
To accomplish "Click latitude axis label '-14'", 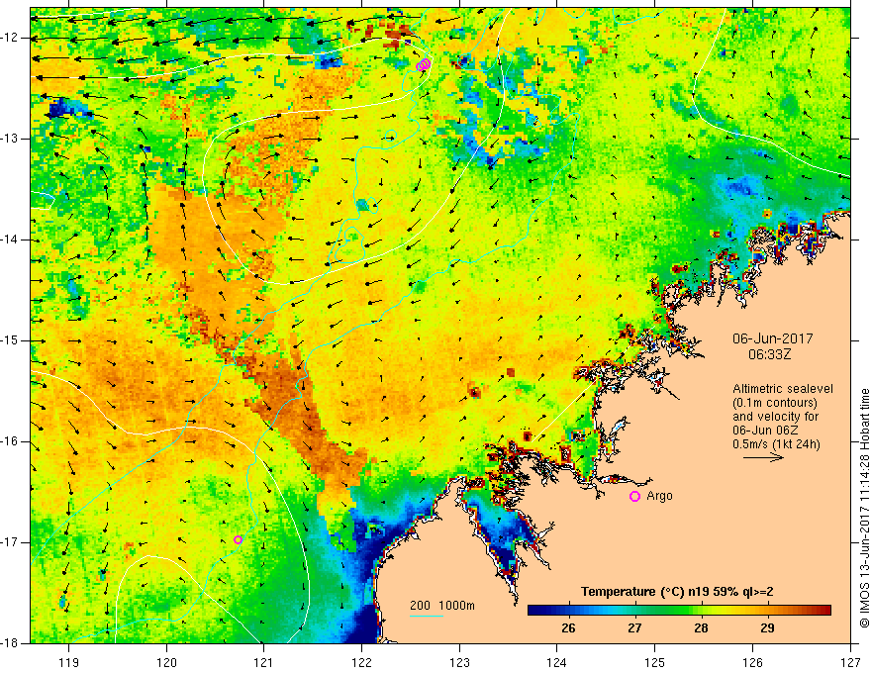I will coord(11,240).
